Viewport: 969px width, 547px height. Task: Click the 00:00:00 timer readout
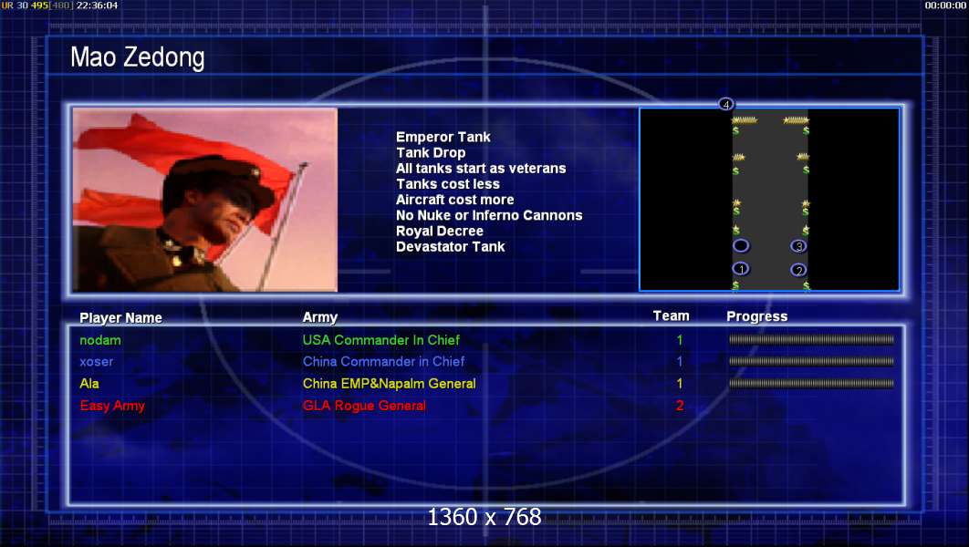(945, 5)
